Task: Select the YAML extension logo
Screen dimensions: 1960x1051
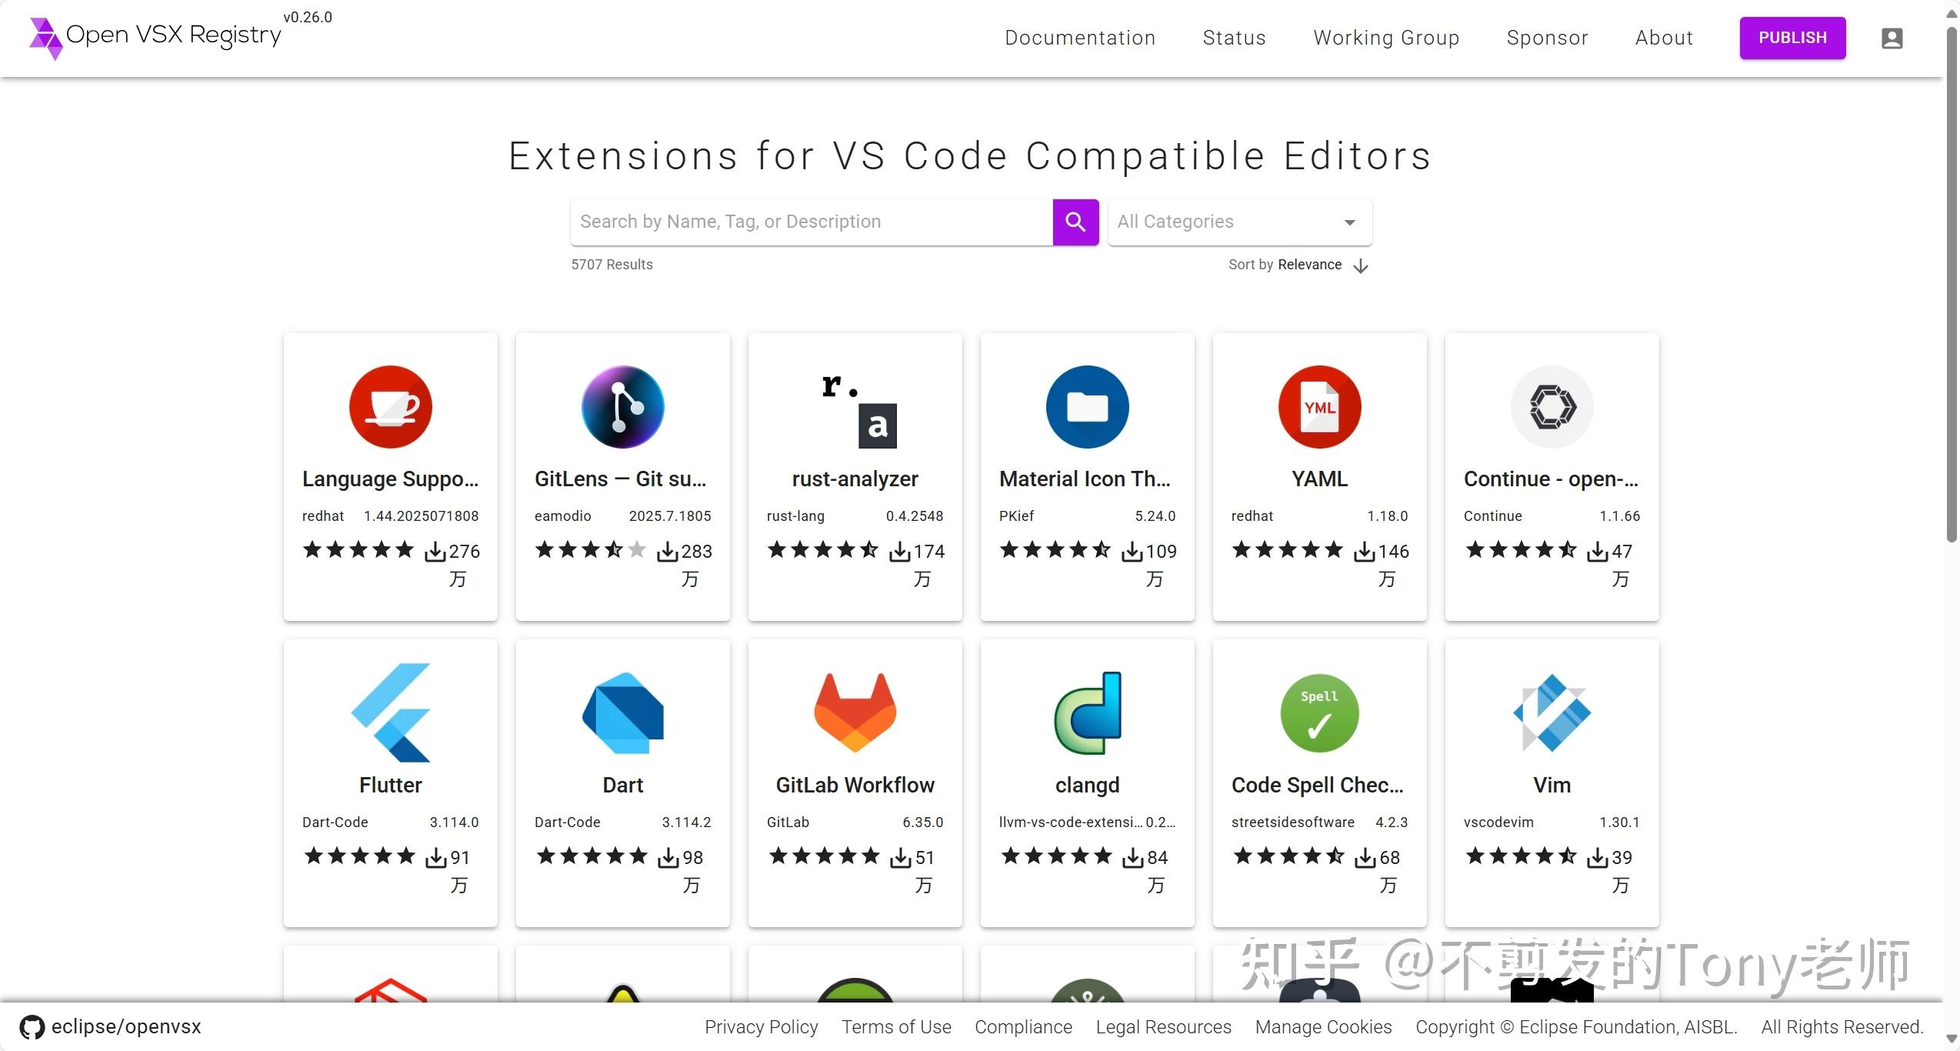Action: click(x=1319, y=406)
